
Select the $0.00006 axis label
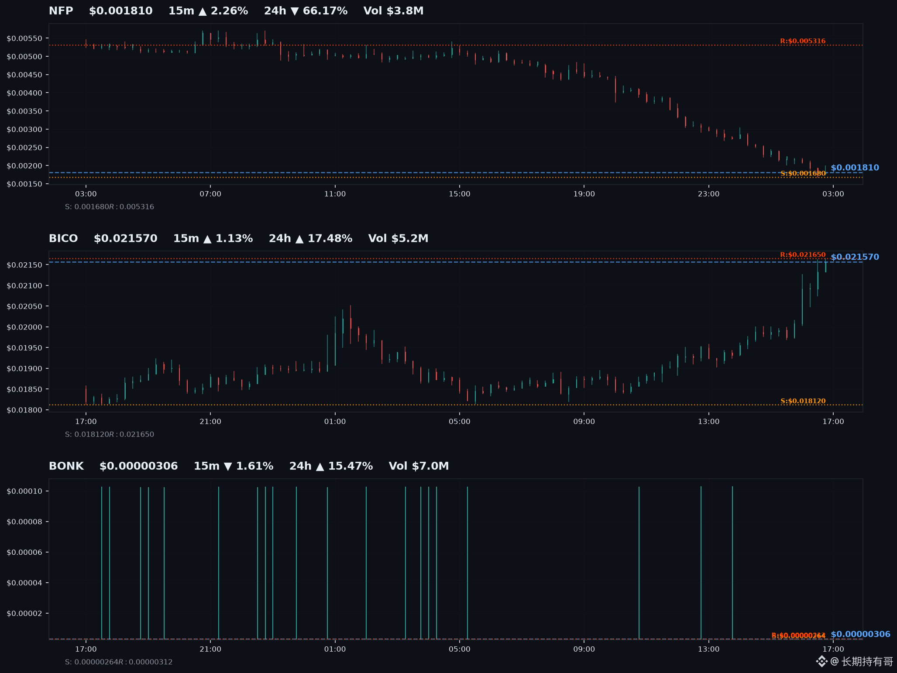pos(24,553)
